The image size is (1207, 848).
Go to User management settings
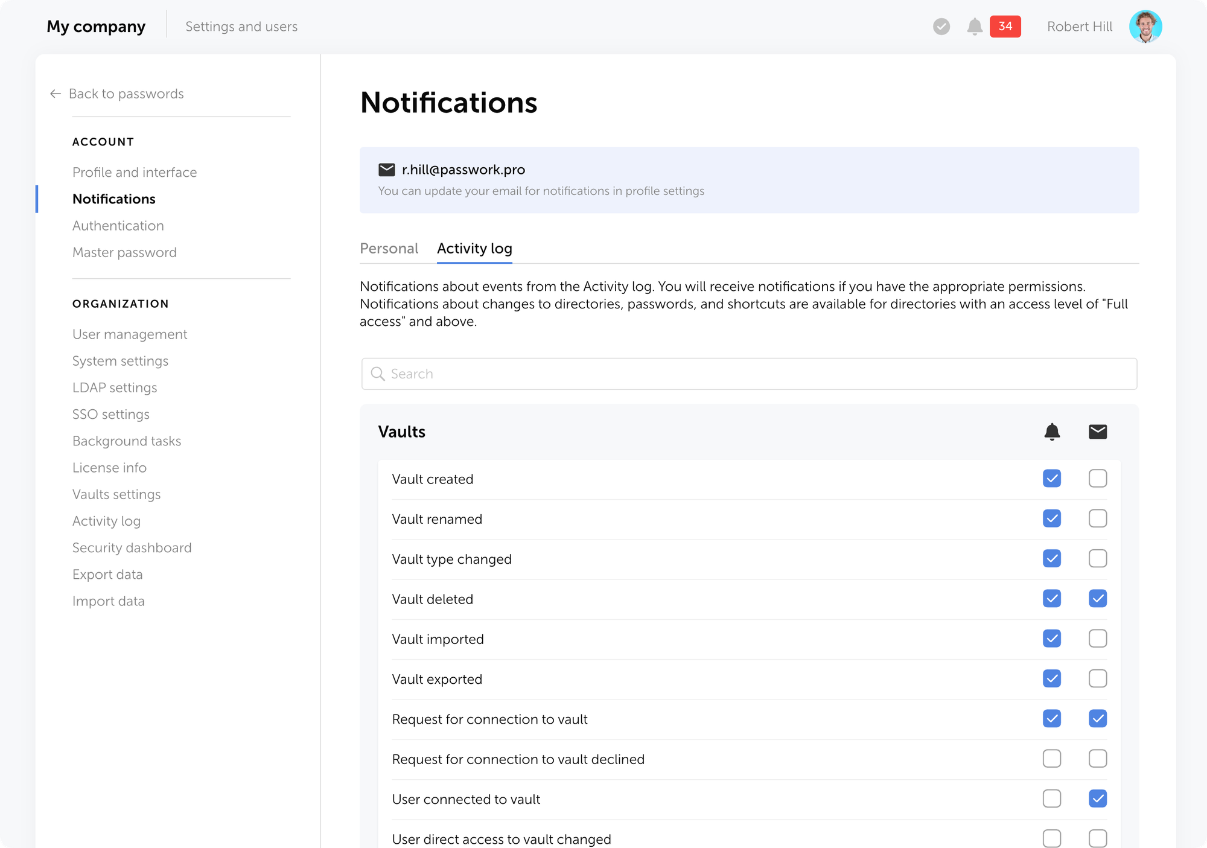tap(130, 334)
